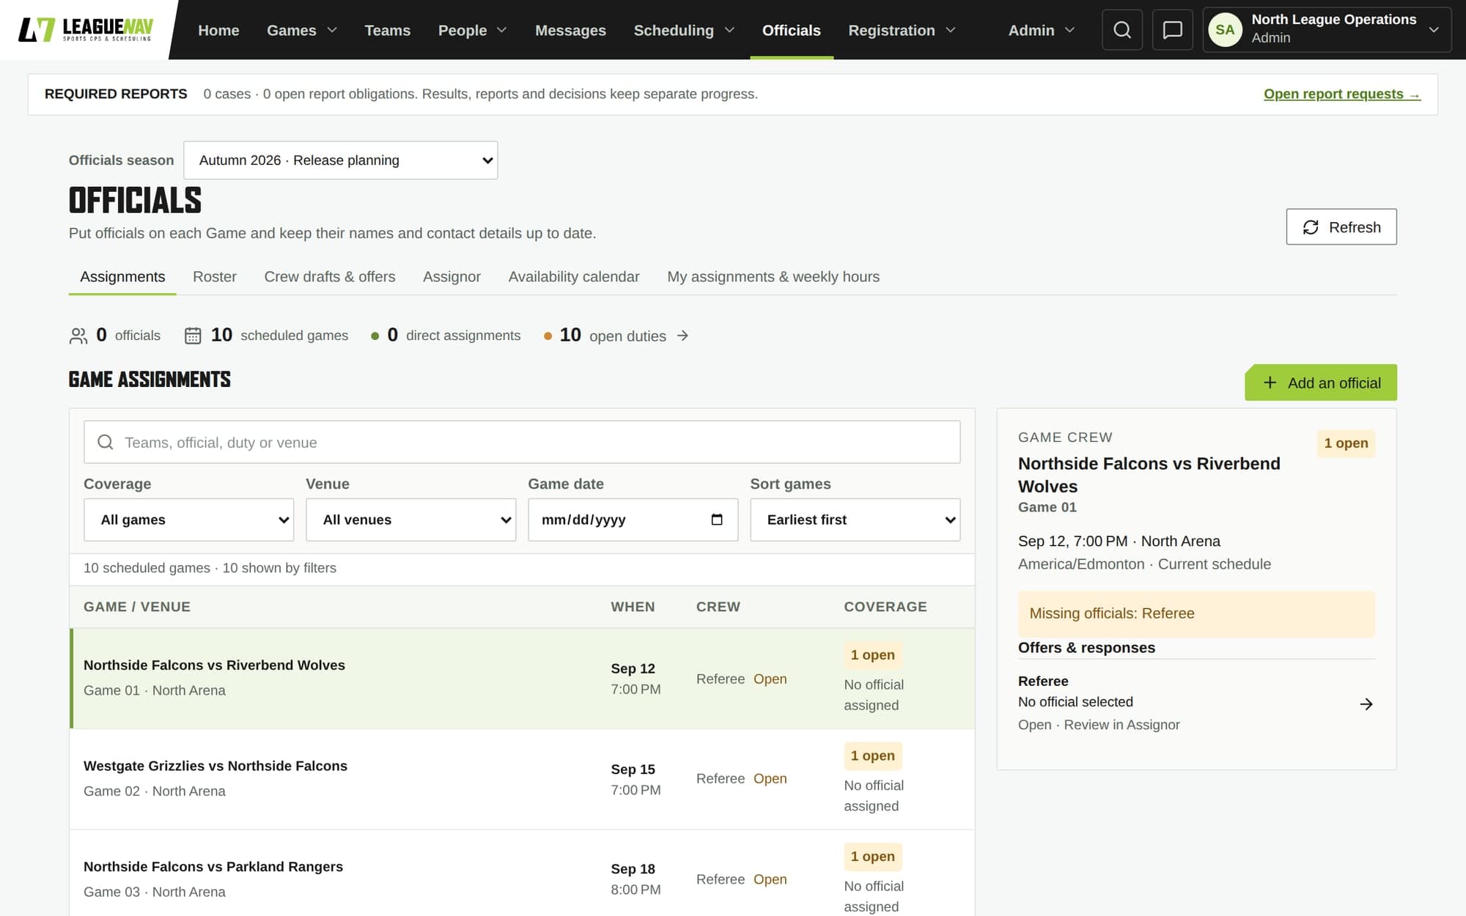Select Northside Falcons vs Riverbend Wolves row
1466x916 pixels.
tap(522, 679)
